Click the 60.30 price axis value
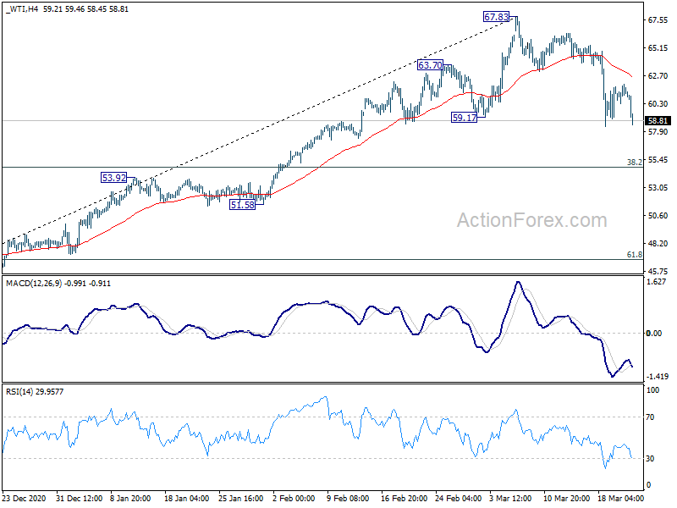The image size is (677, 508). [658, 103]
